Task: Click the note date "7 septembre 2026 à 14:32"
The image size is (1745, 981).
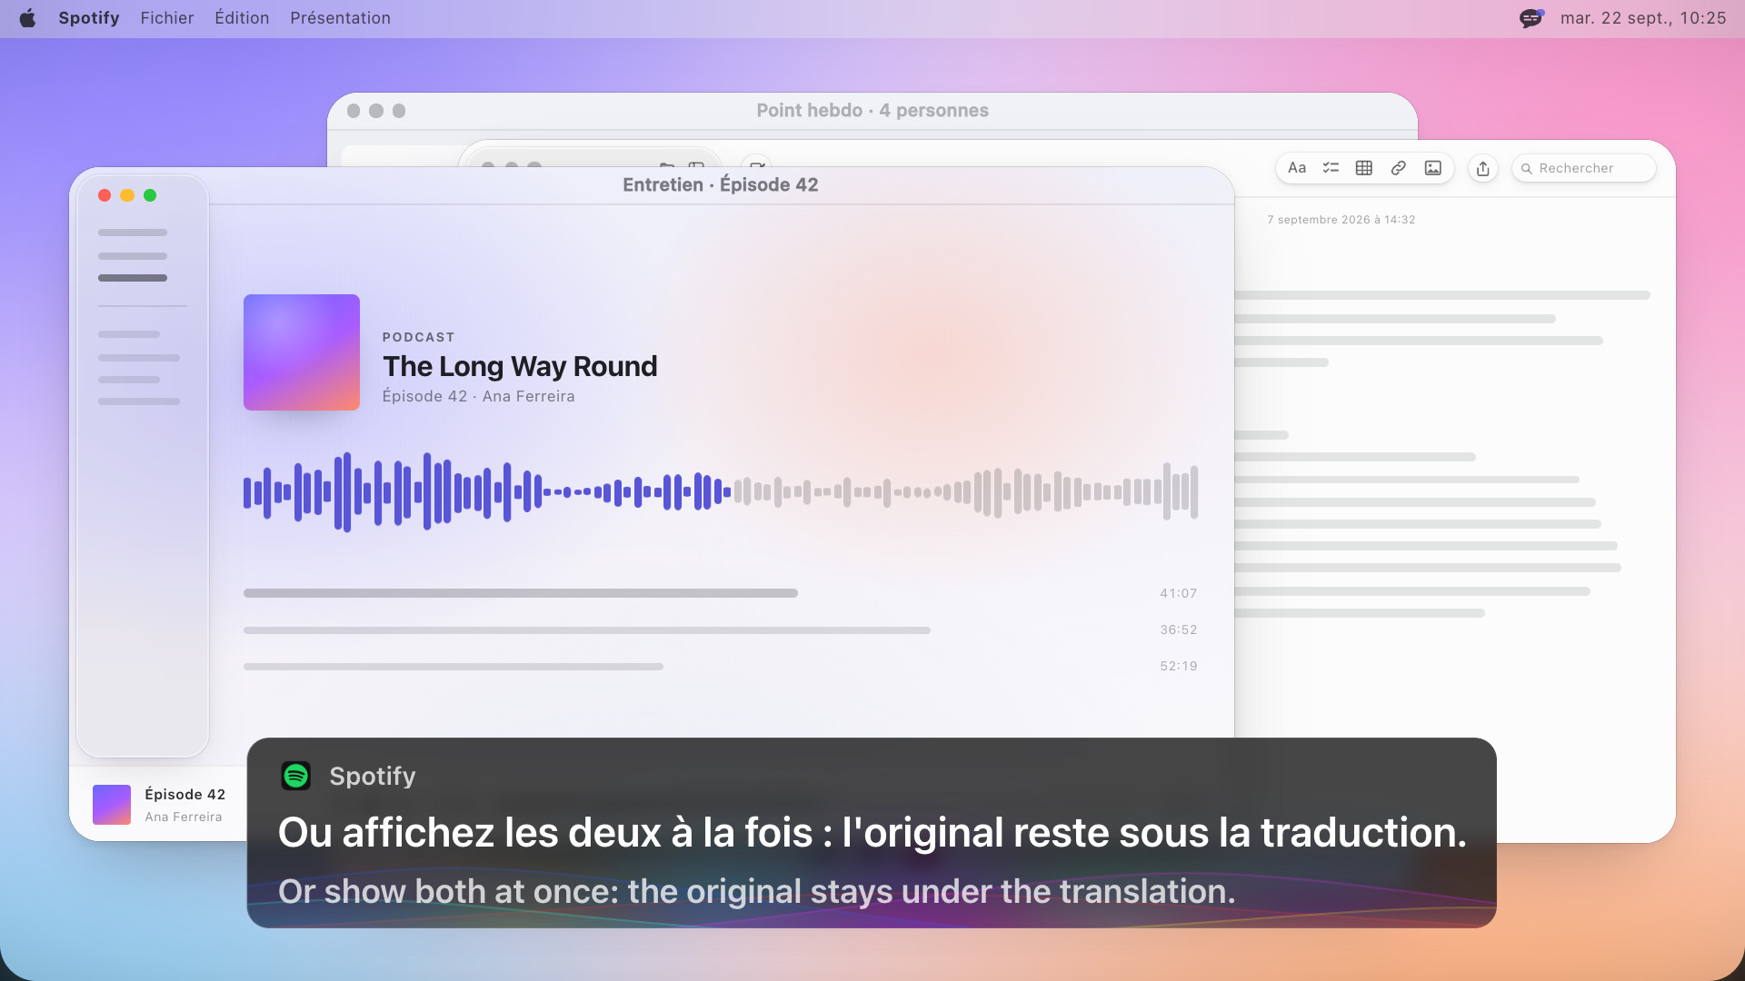Action: tap(1341, 220)
